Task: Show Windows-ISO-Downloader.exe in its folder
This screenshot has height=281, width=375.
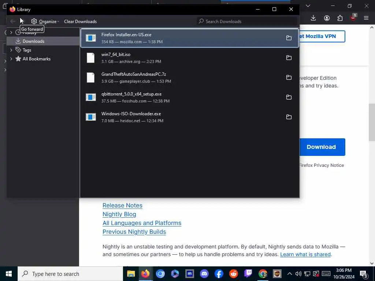Action: (289, 117)
